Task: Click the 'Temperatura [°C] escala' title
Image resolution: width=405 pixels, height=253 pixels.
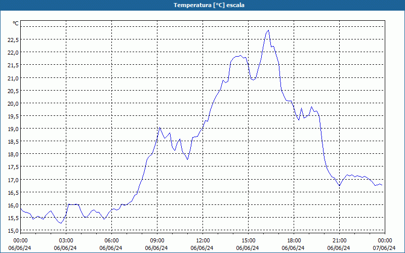Action: click(x=209, y=5)
